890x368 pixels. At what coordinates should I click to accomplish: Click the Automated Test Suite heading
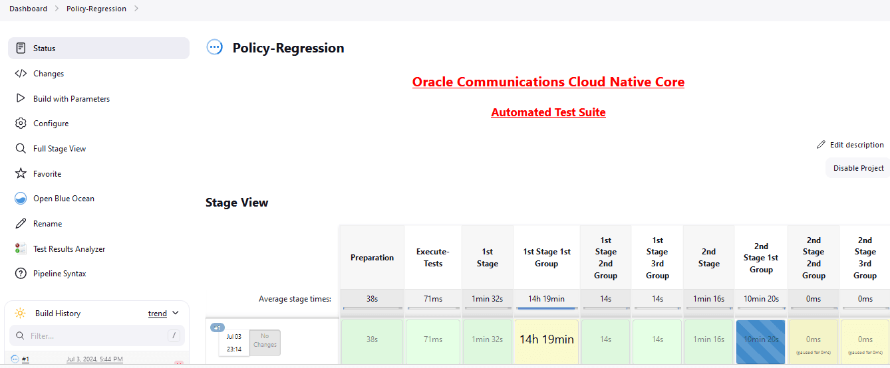tap(548, 112)
